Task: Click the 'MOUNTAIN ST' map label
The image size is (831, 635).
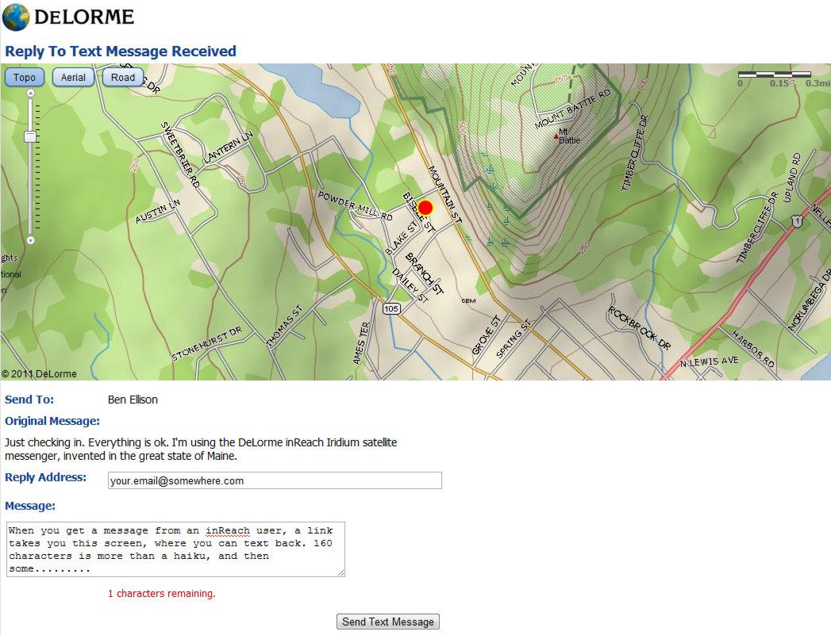Action: [444, 194]
